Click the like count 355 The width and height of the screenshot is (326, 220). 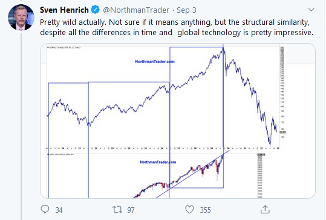(206, 210)
